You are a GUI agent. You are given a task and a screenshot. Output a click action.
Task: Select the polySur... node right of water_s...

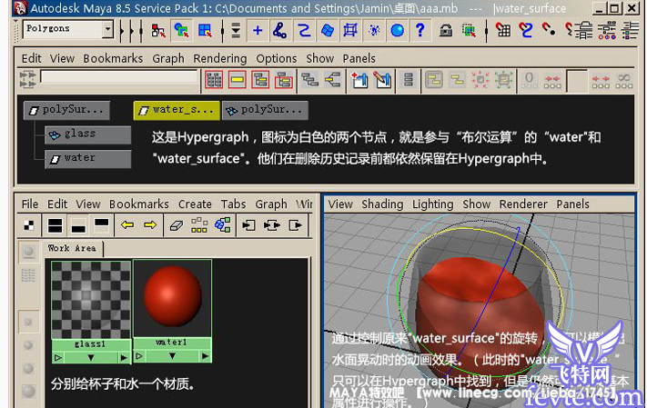[265, 110]
